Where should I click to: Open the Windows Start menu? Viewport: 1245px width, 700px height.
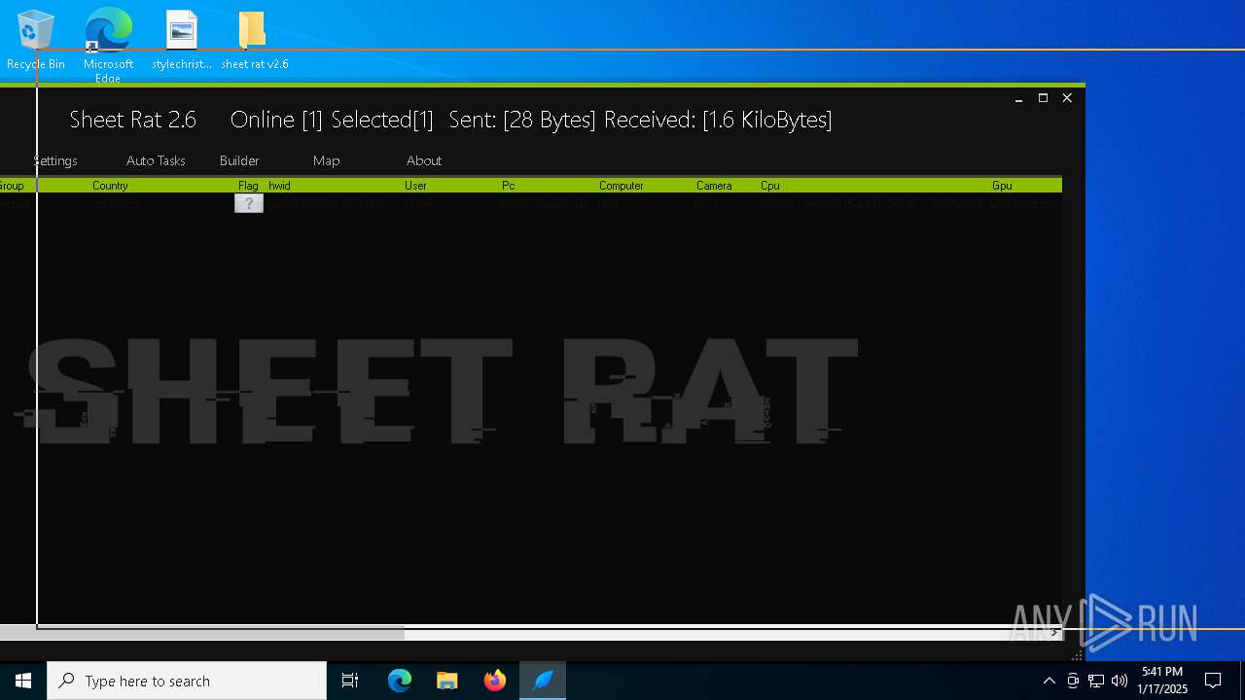point(23,681)
